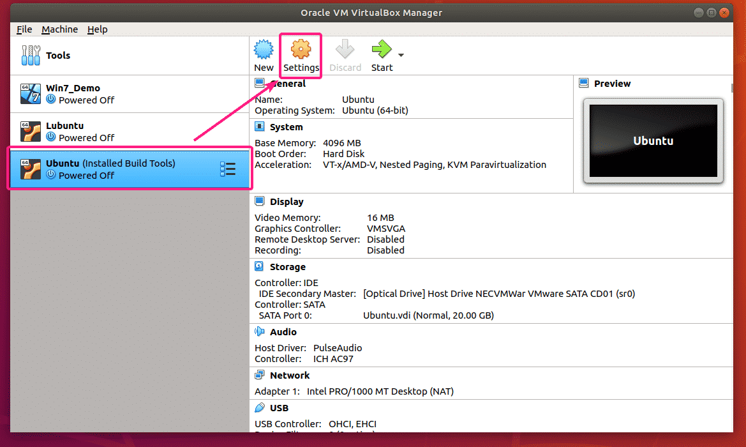Click the Preview monitor icon
746x447 pixels.
(x=584, y=83)
